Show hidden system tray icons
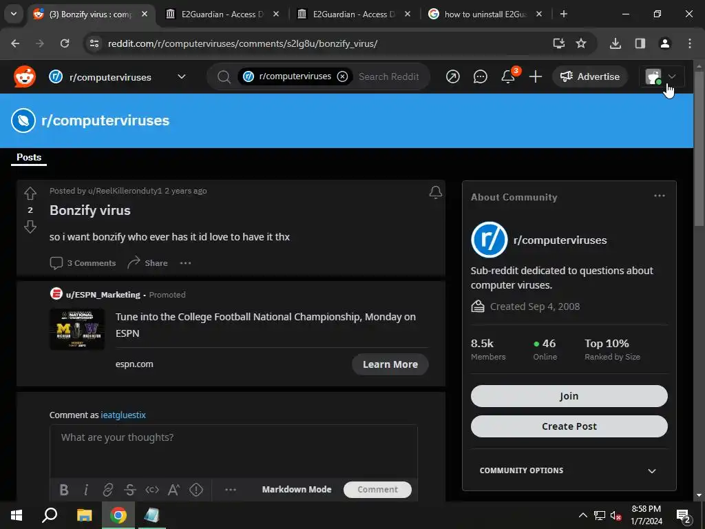Viewport: 705px width, 529px height. [582, 515]
